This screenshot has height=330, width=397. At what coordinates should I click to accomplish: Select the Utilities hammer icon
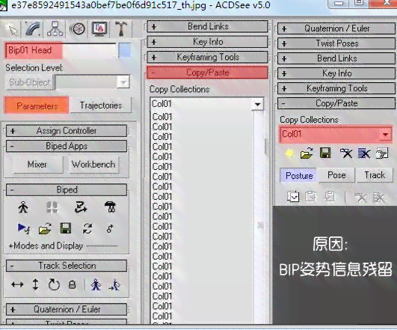(x=121, y=28)
